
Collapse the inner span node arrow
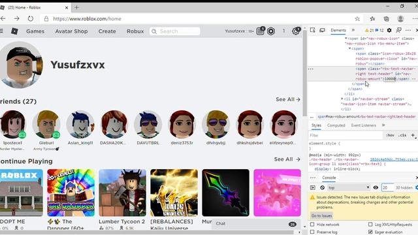[x=350, y=48]
